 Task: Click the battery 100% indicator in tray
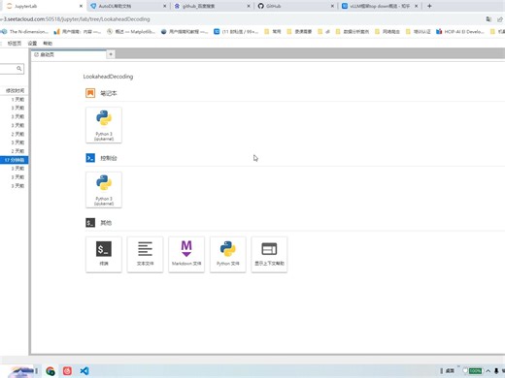[475, 371]
